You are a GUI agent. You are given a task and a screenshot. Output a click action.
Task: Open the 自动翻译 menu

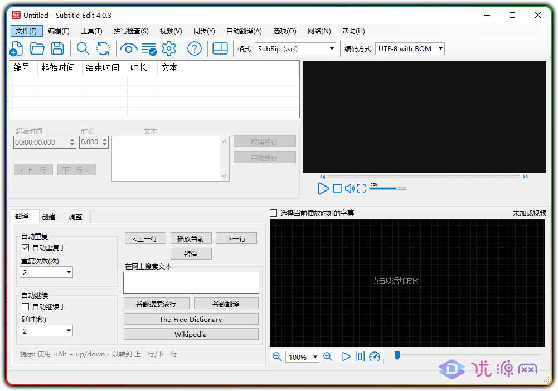click(244, 31)
